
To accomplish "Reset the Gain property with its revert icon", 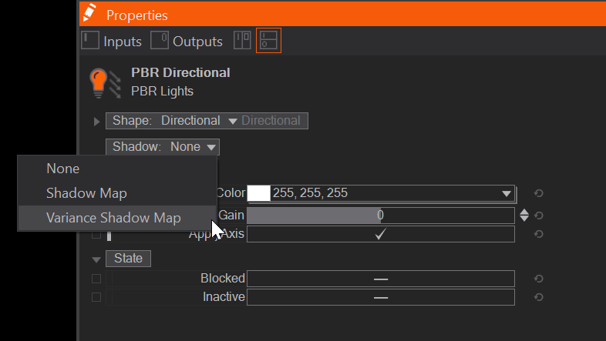I will tap(539, 216).
